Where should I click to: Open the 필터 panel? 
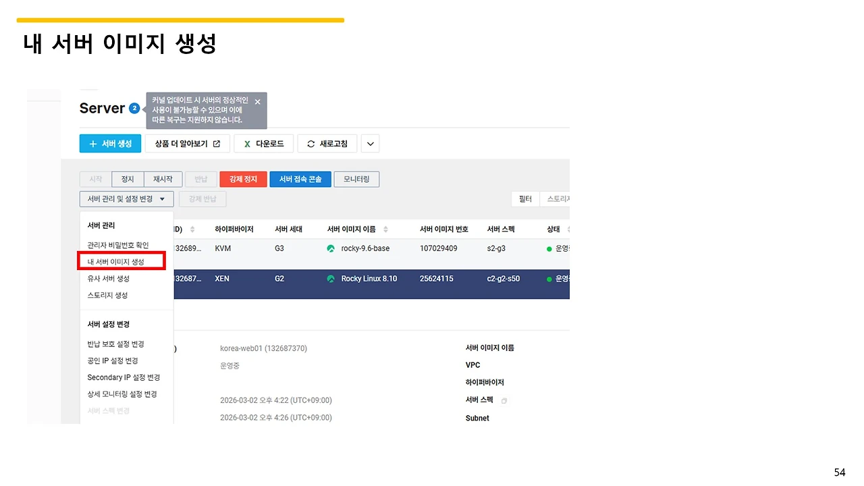coord(525,198)
